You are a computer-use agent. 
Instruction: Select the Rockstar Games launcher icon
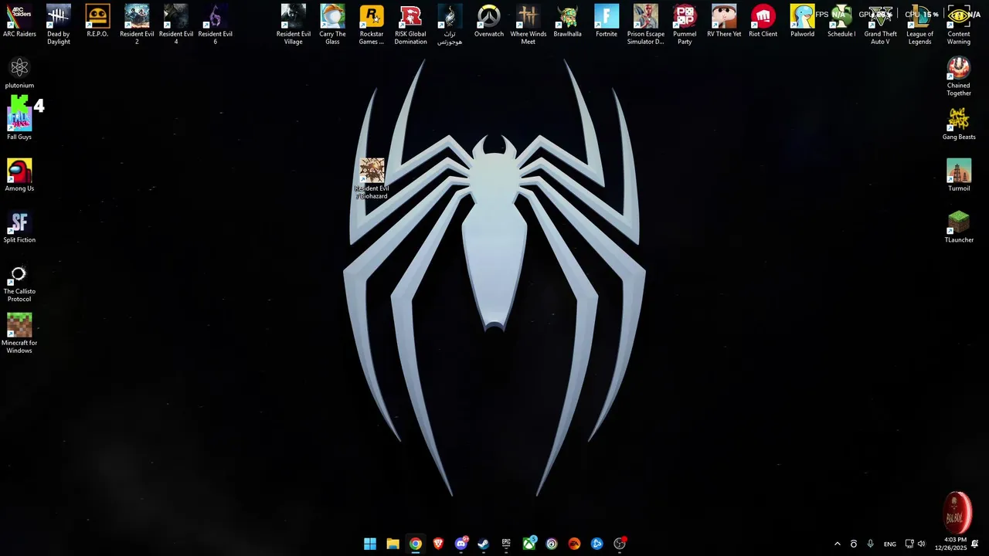click(372, 25)
